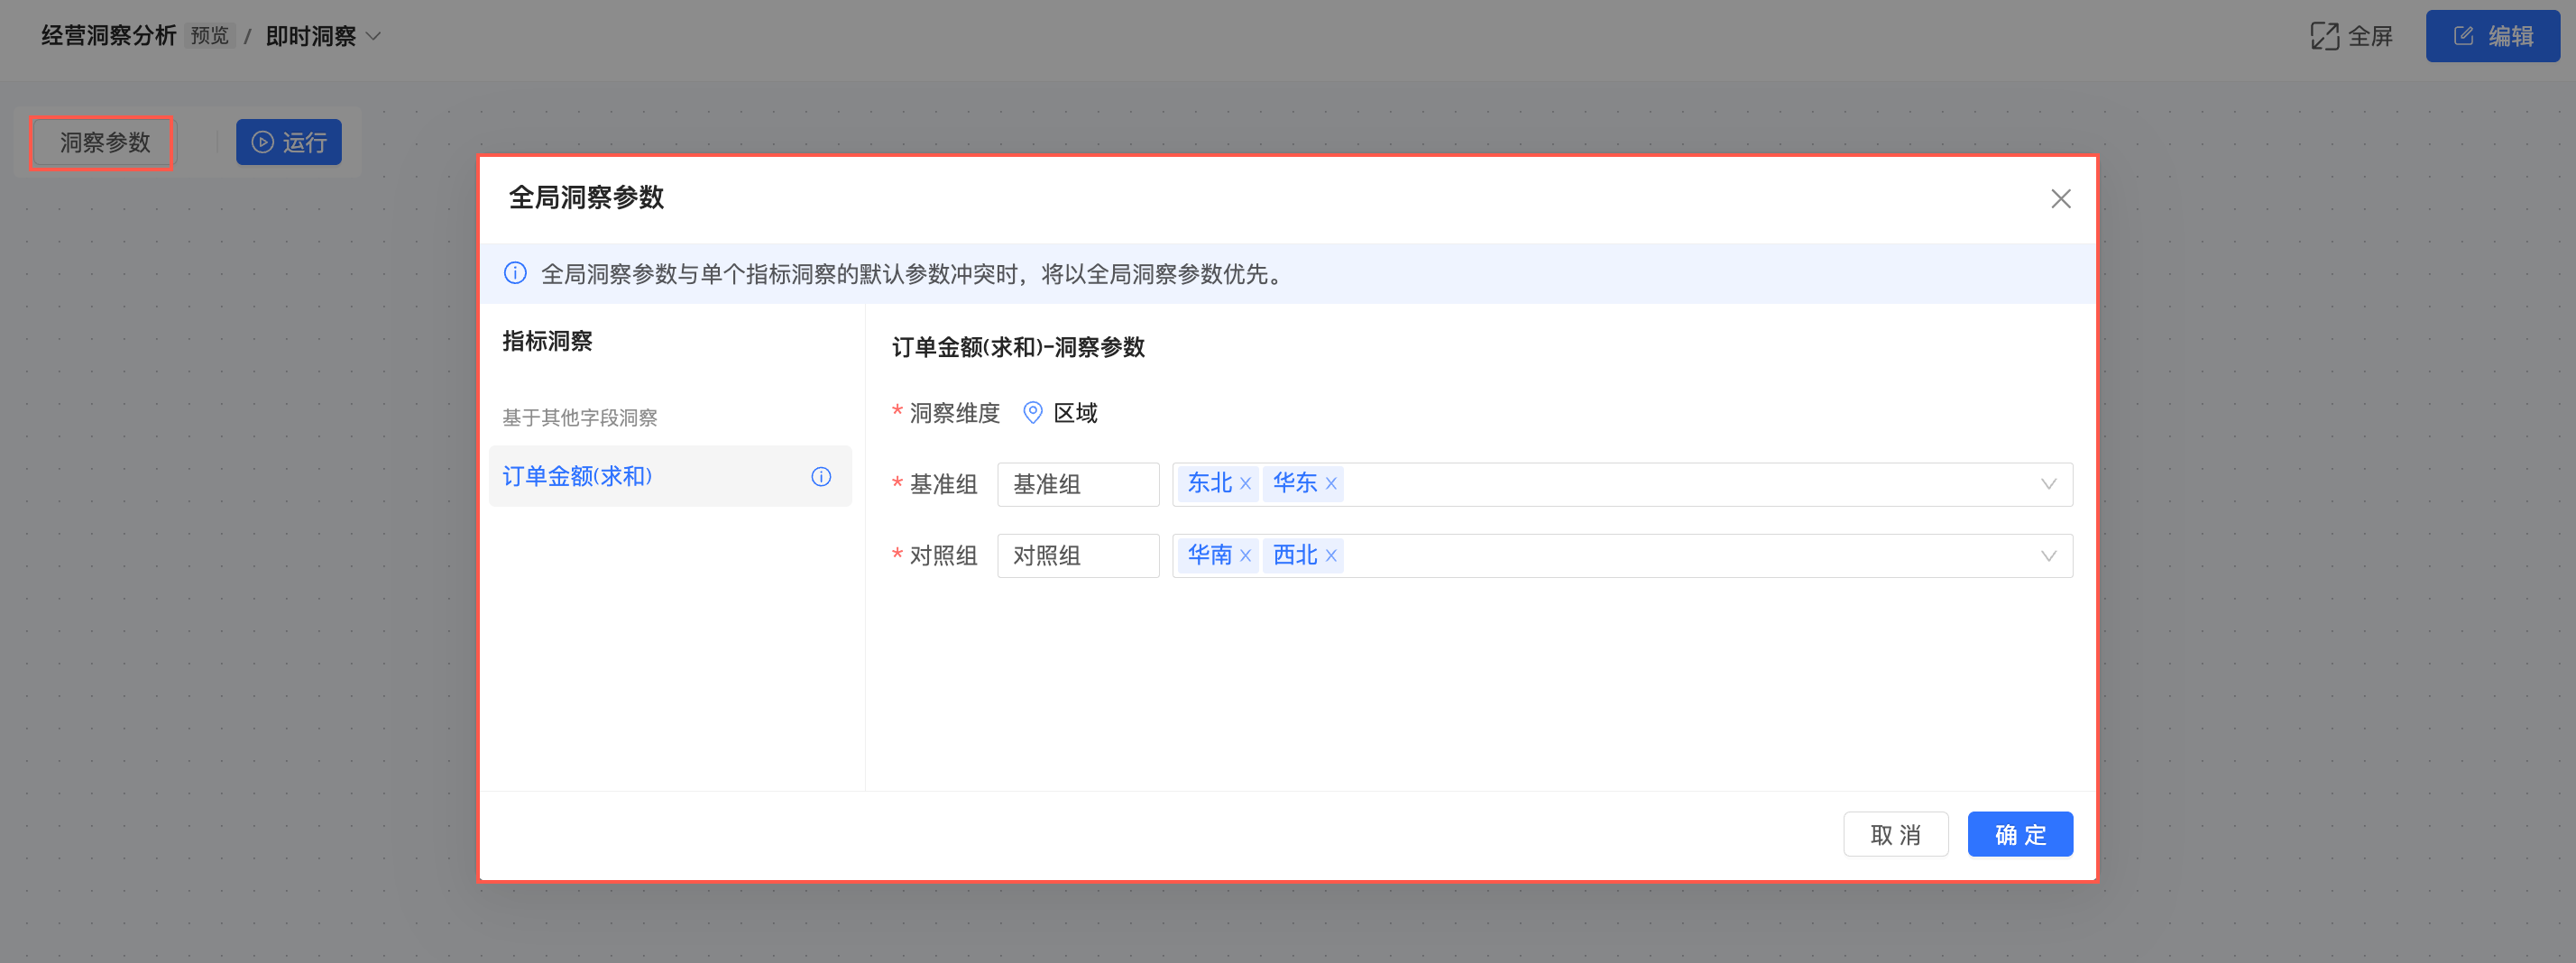The width and height of the screenshot is (2576, 963).
Task: Remove the 华东 tag from 基准组
Action: click(x=1331, y=484)
